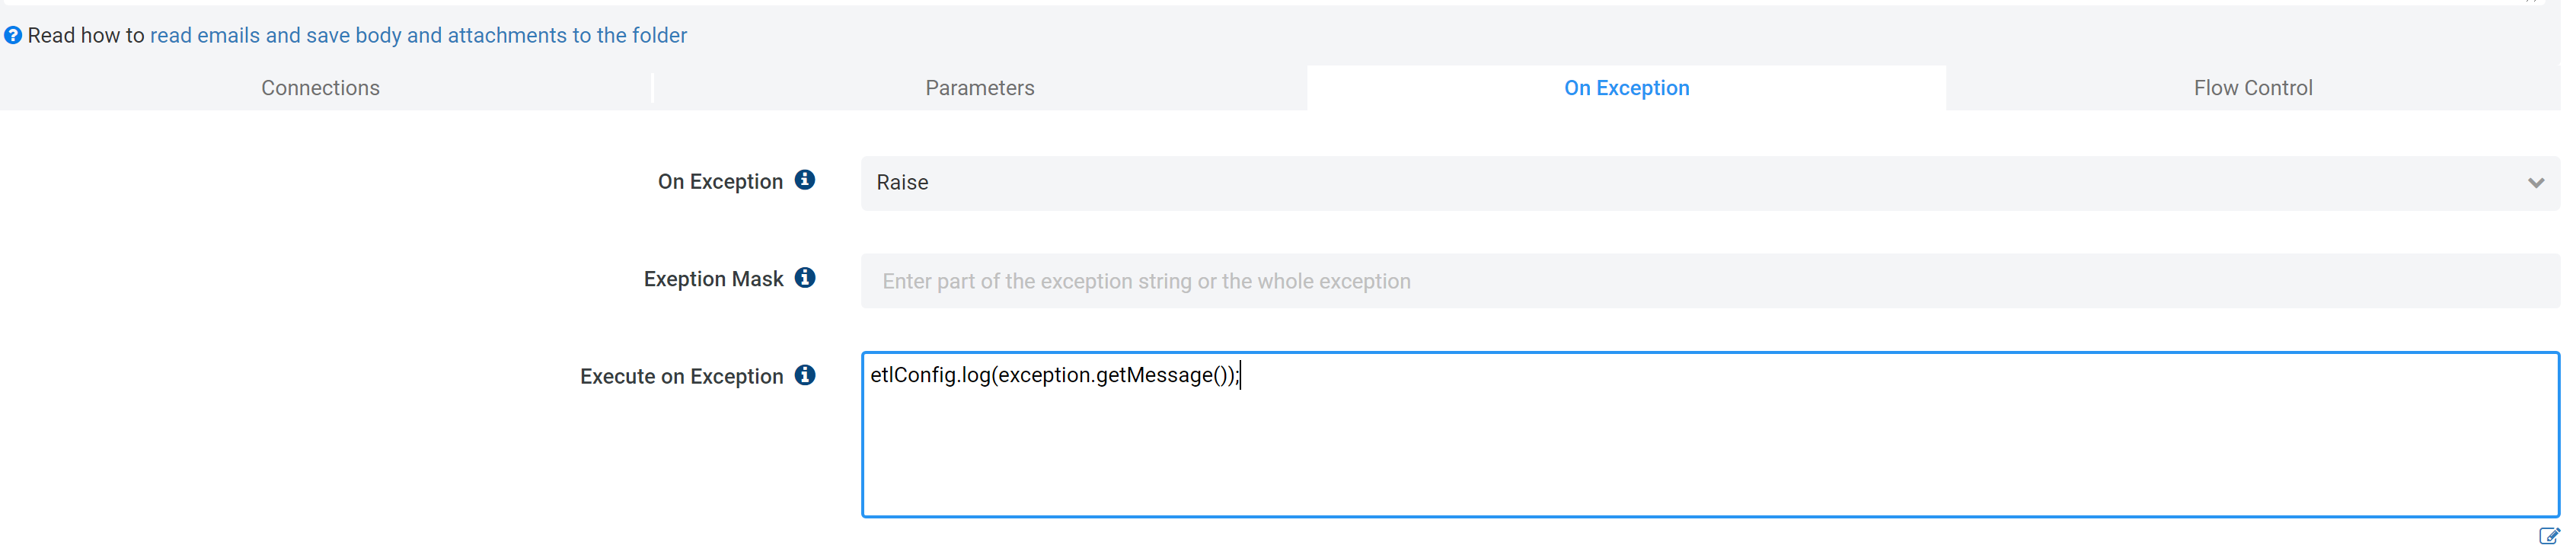2576x558 pixels.
Task: Switch to the Connections tab
Action: 320,88
